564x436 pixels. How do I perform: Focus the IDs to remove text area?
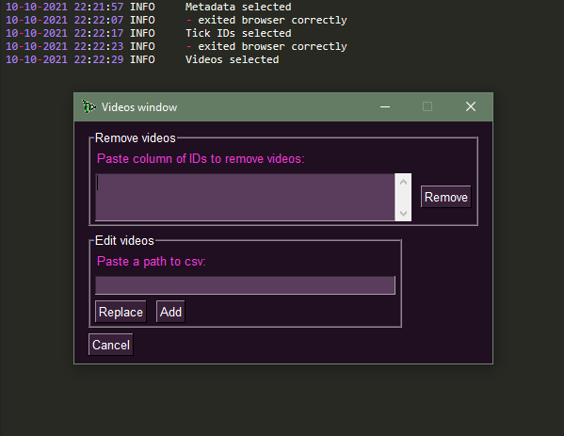pyautogui.click(x=245, y=197)
